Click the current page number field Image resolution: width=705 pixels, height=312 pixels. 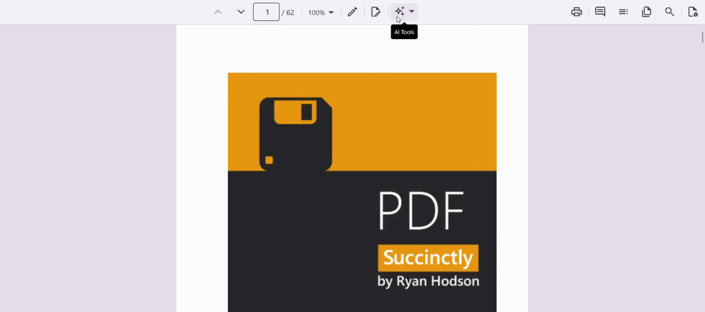[266, 12]
